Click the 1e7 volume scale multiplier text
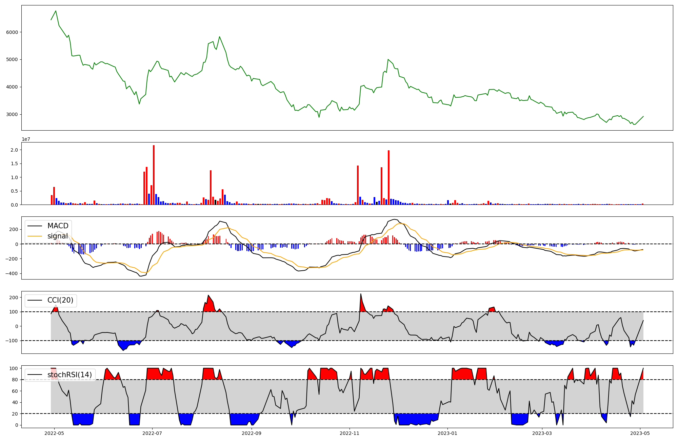The image size is (678, 441). tap(26, 139)
